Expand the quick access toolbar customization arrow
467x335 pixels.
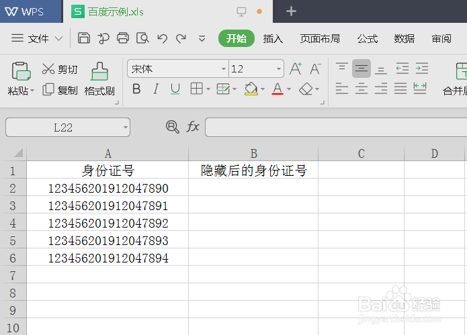tap(202, 39)
